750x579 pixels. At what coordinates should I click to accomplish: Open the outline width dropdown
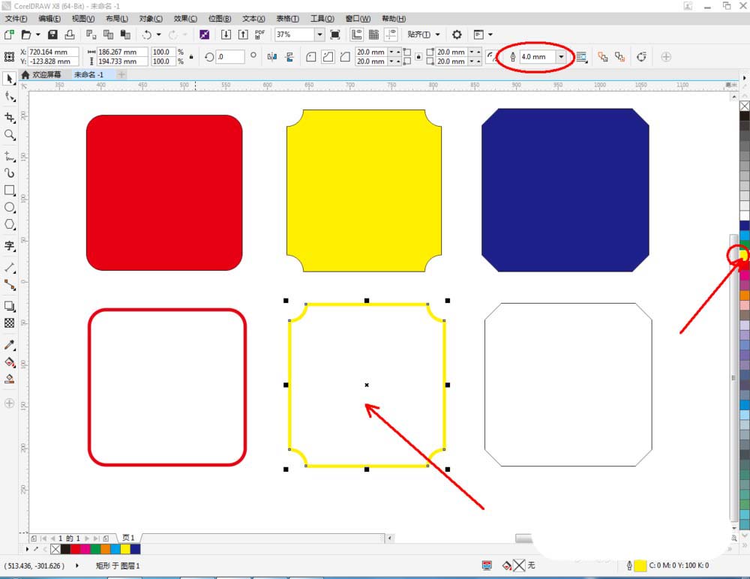pos(561,57)
